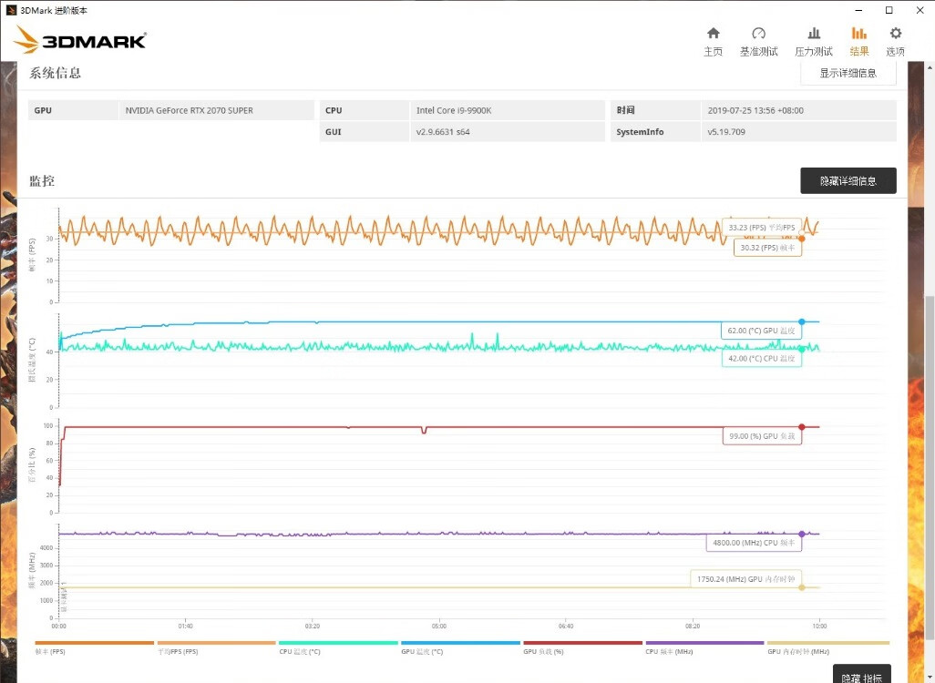Click the Intel Core i9-9900K value

pyautogui.click(x=454, y=110)
